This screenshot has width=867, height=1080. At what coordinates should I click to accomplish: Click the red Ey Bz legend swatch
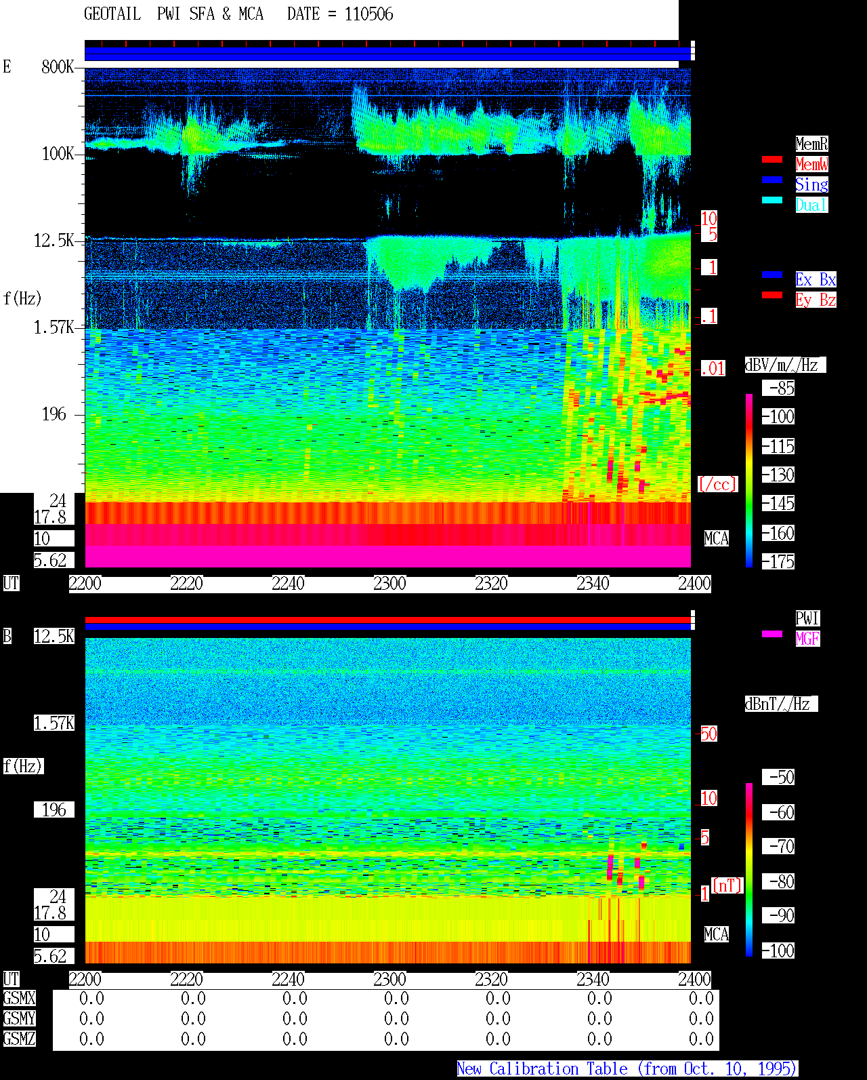[772, 295]
